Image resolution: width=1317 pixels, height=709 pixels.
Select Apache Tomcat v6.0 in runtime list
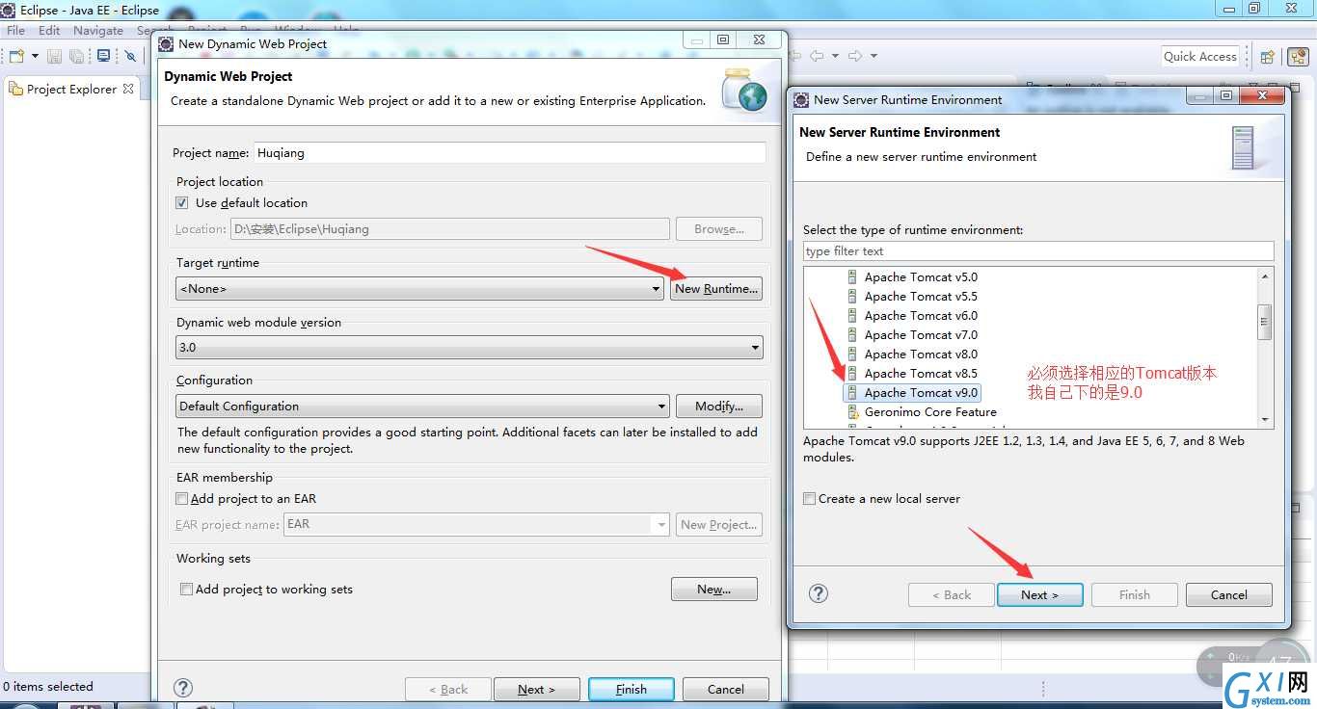[x=921, y=316]
